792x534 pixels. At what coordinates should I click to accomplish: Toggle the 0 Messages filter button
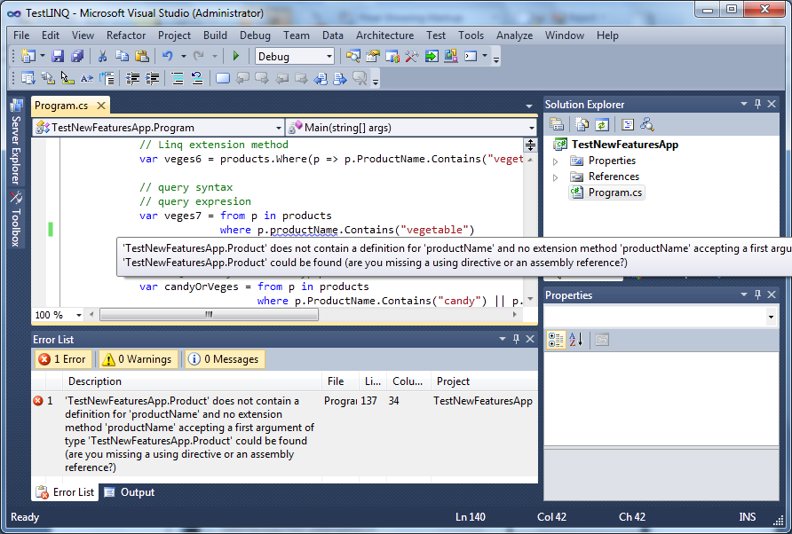tap(225, 359)
